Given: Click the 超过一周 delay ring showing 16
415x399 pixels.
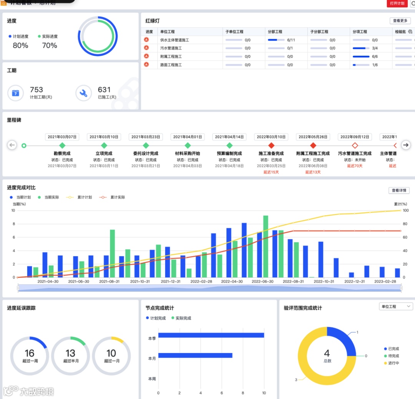Looking at the screenshot, I should [x=30, y=356].
